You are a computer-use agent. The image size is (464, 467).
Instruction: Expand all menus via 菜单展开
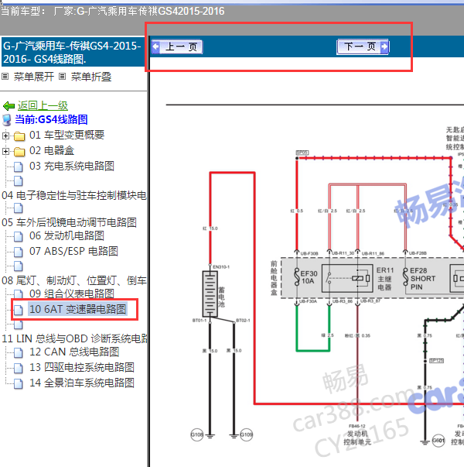click(34, 77)
